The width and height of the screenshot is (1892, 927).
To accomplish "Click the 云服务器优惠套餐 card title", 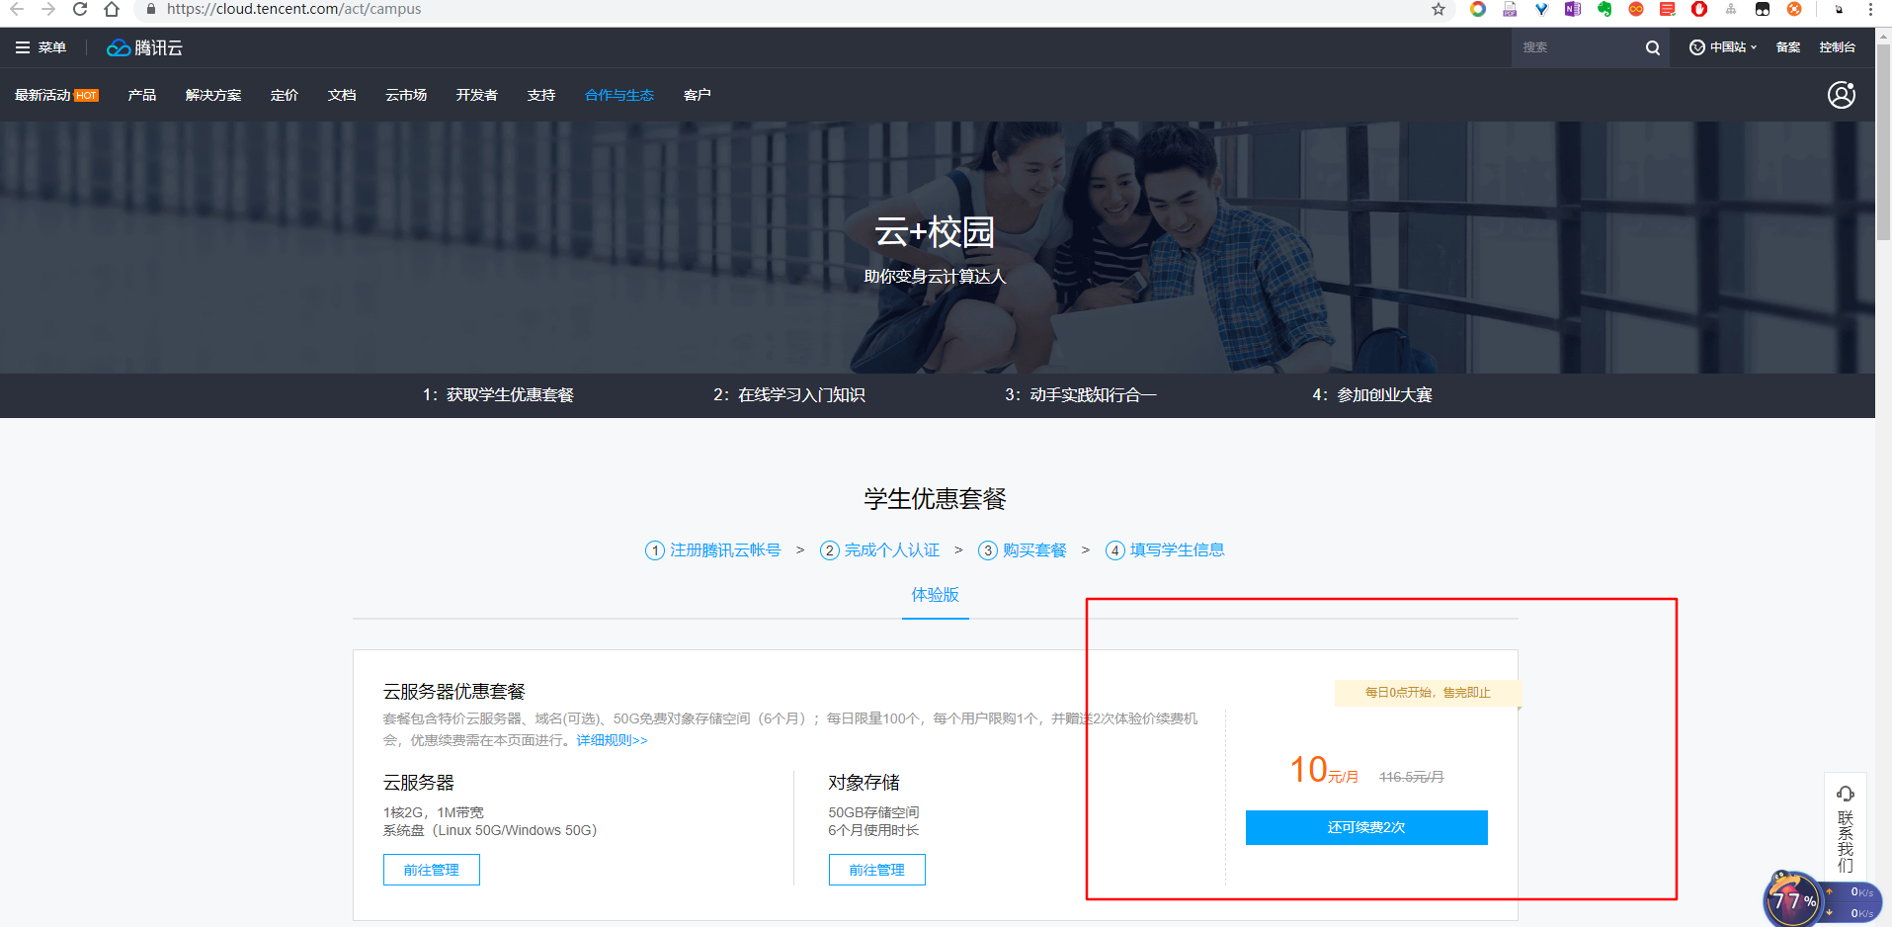I will (454, 692).
